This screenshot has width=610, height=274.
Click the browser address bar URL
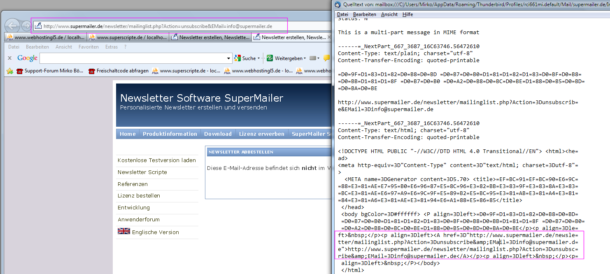(158, 26)
